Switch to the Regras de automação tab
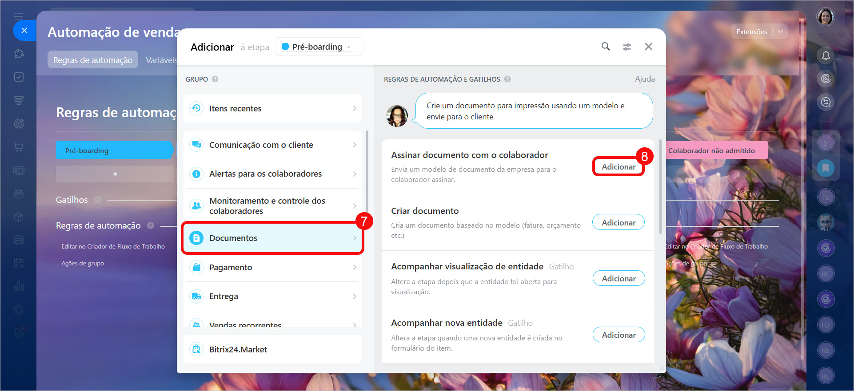The height and width of the screenshot is (391, 854). 93,60
